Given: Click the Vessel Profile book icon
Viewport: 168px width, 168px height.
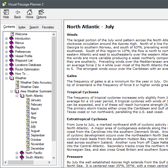Looking at the screenshot, I should 12,56.
